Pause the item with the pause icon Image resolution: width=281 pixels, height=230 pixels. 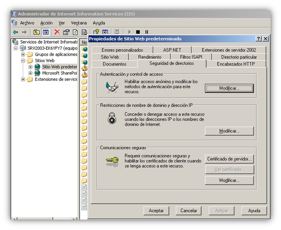coord(147,32)
